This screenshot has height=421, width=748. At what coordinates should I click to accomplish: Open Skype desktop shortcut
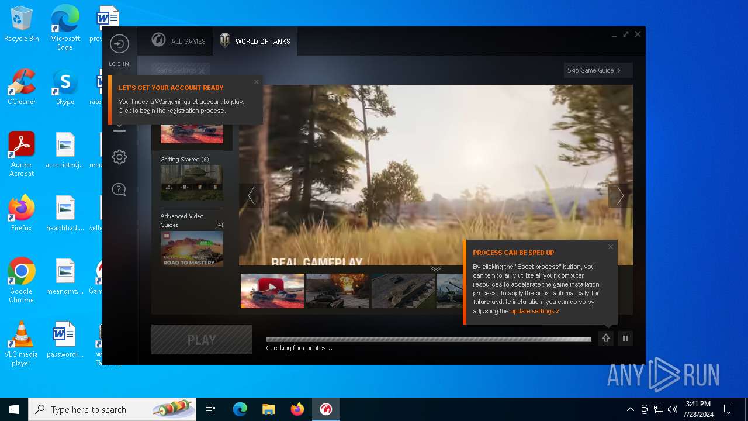(65, 88)
